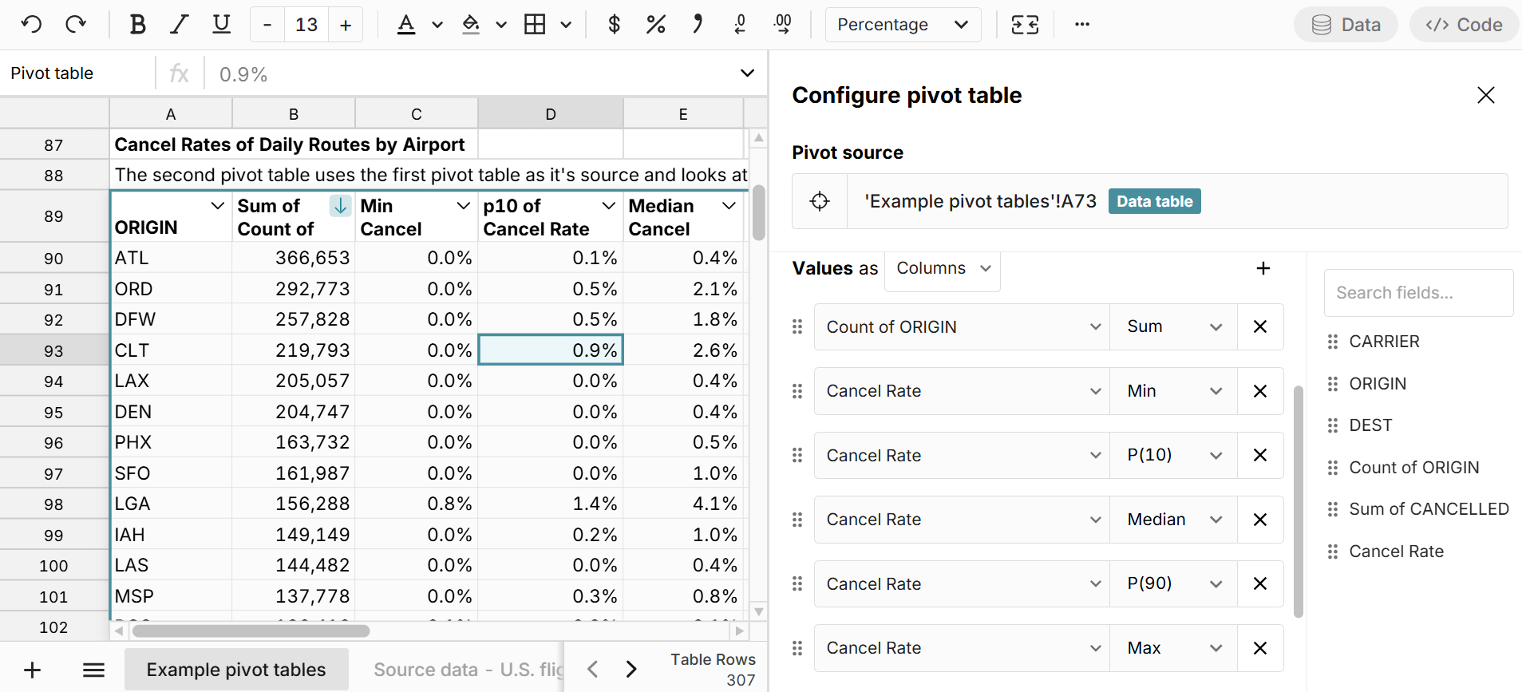Click the Search fields input box

click(x=1417, y=293)
